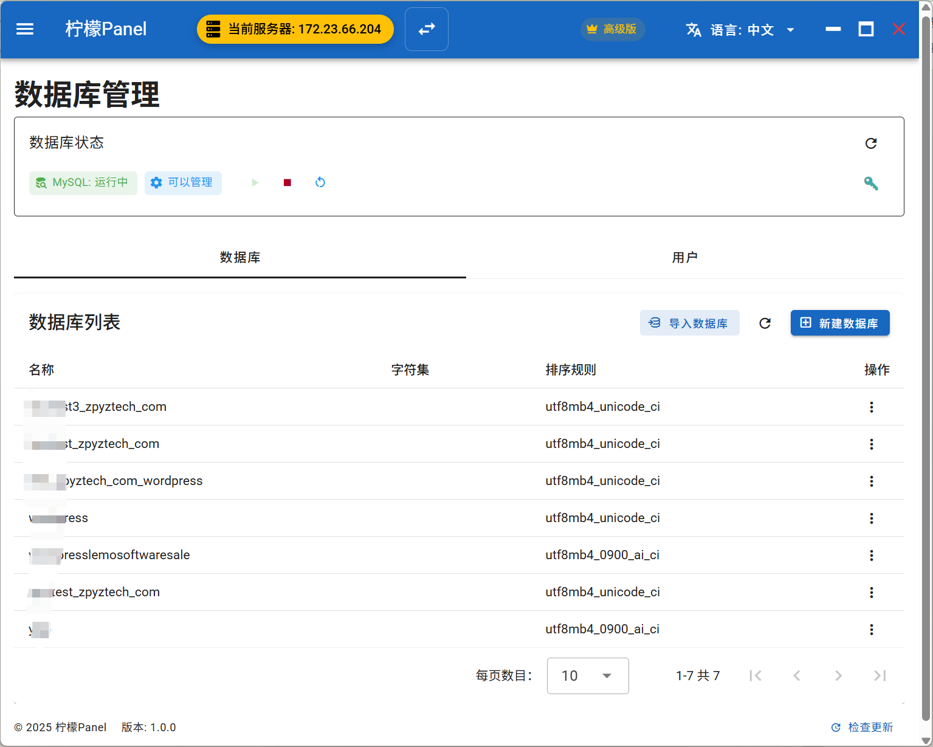
Task: Click the vertical scrollbar on the right
Action: (926, 365)
